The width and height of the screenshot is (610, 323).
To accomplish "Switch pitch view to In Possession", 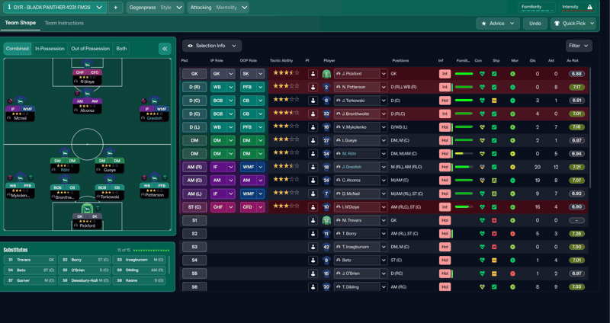I will pyautogui.click(x=50, y=49).
